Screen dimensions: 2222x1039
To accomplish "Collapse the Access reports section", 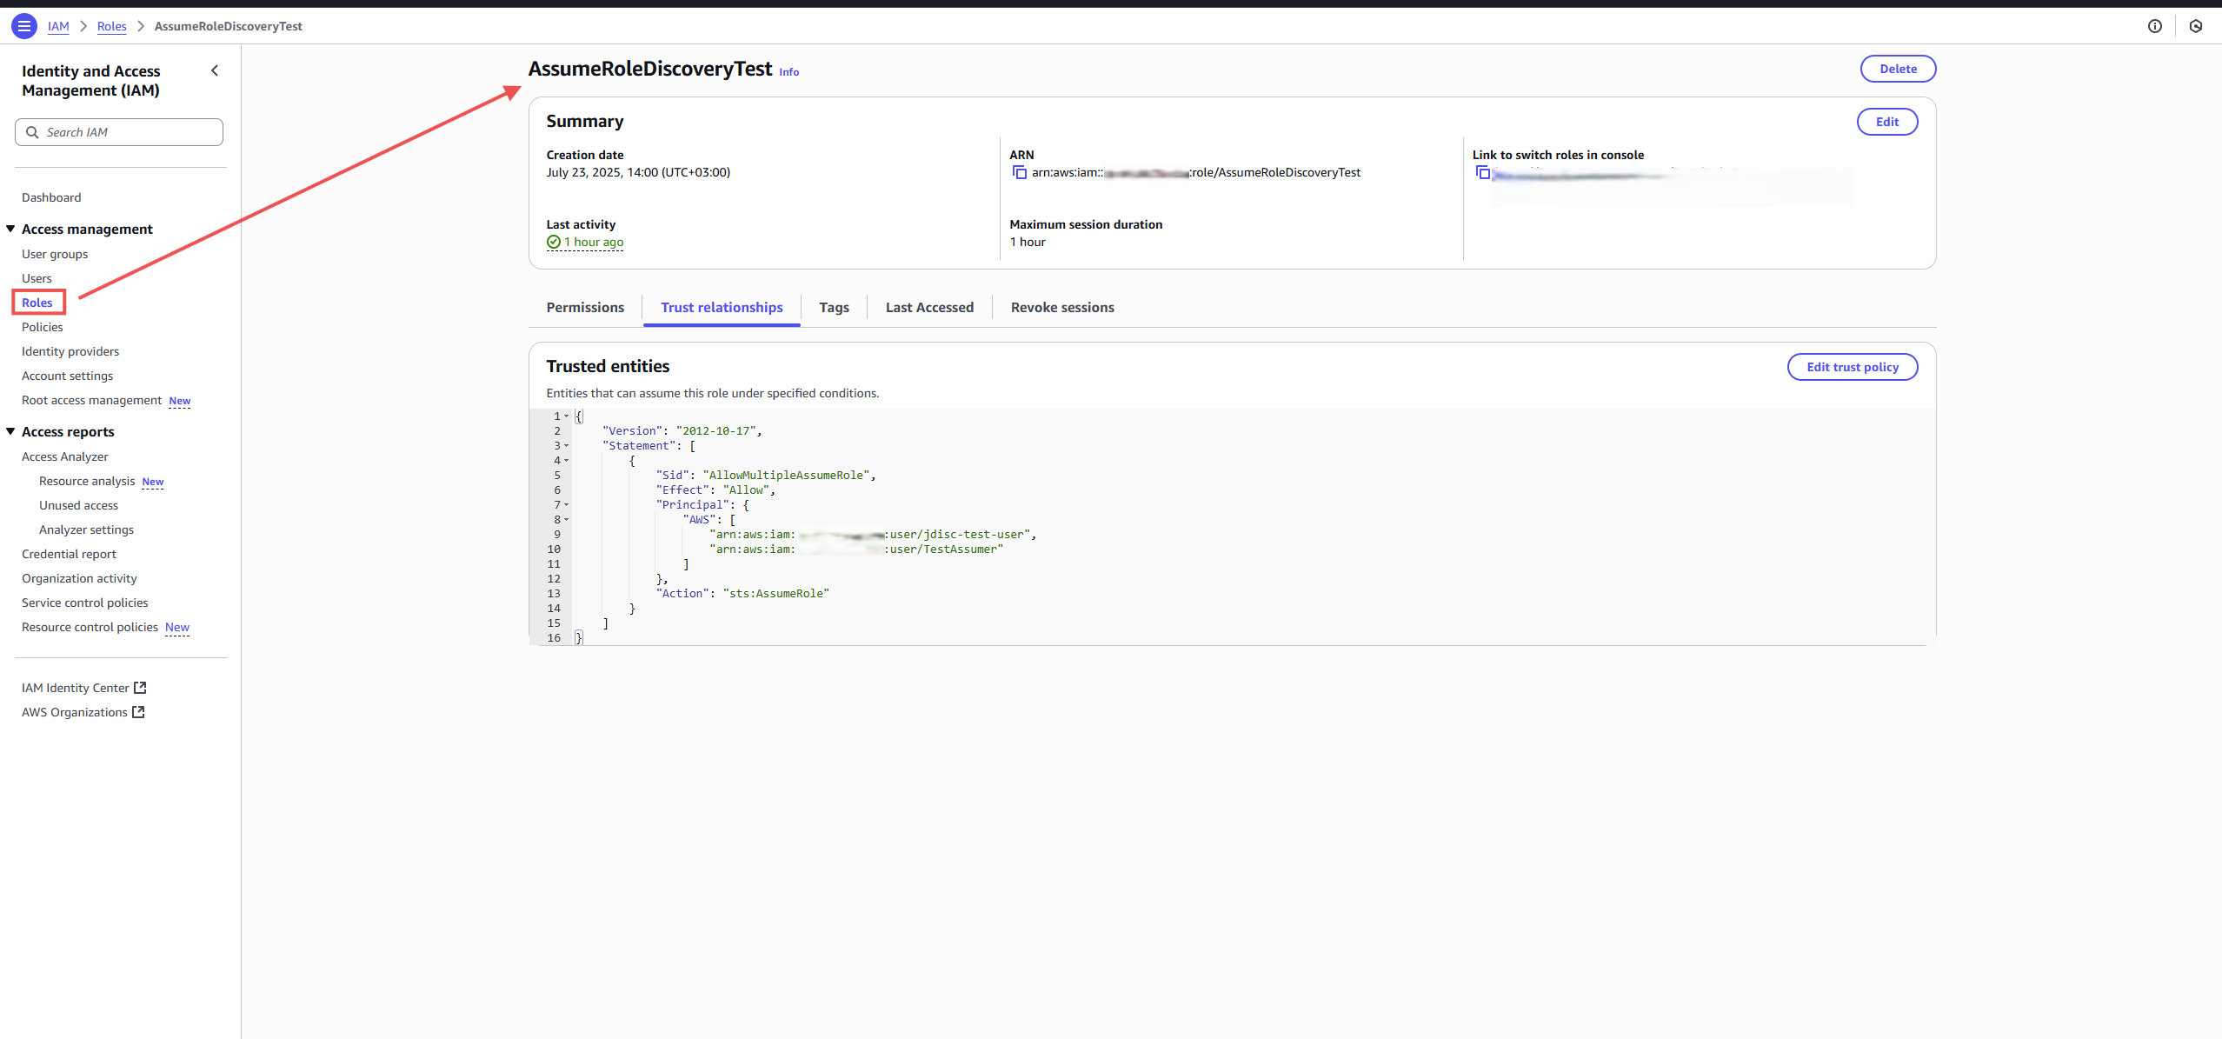I will tap(10, 430).
